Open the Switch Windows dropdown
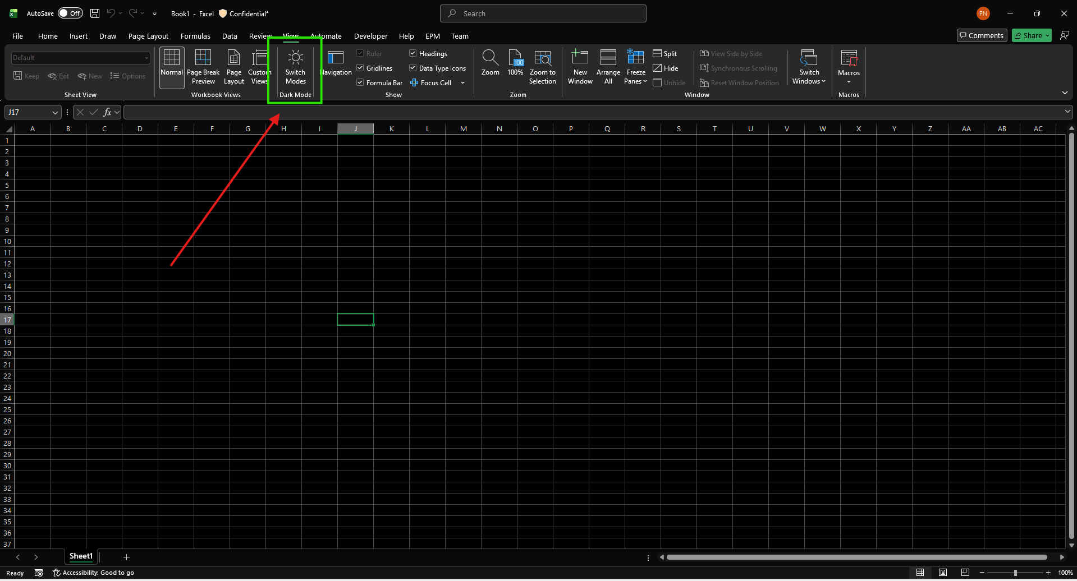The image size is (1077, 581). [809, 68]
